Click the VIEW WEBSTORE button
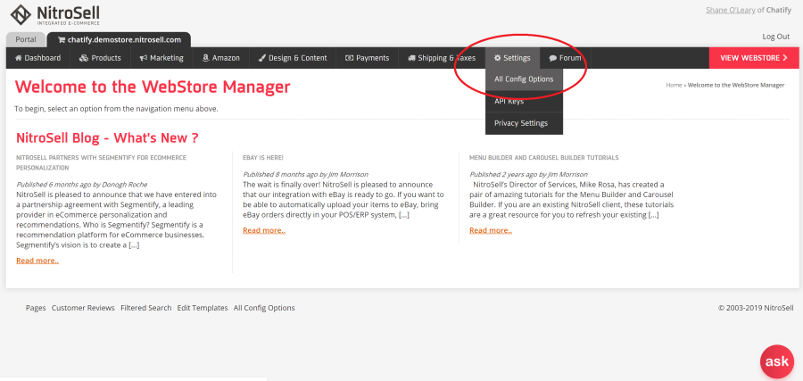This screenshot has height=381, width=803. click(754, 58)
